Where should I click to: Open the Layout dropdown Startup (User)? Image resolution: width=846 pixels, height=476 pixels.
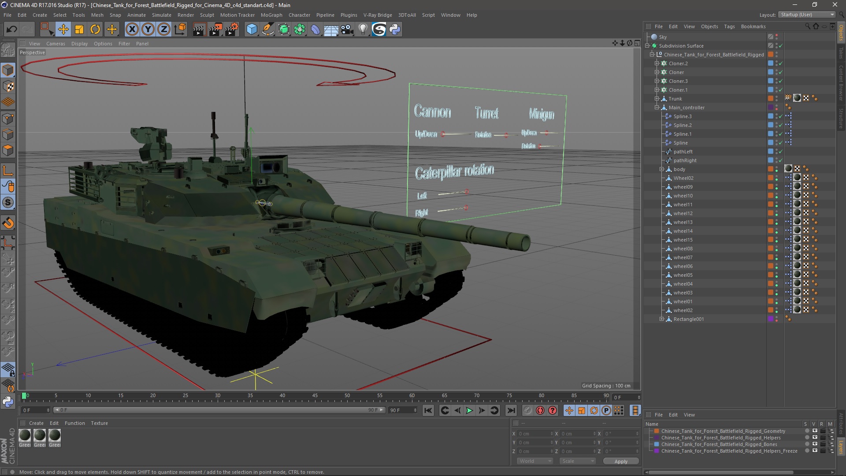[807, 15]
